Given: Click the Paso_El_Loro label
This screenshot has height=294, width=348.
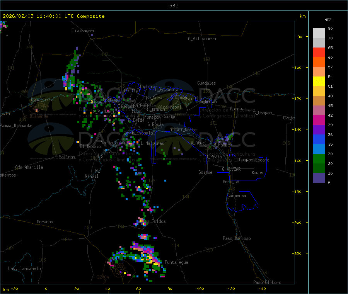Looking at the screenshot, I should tap(268, 282).
